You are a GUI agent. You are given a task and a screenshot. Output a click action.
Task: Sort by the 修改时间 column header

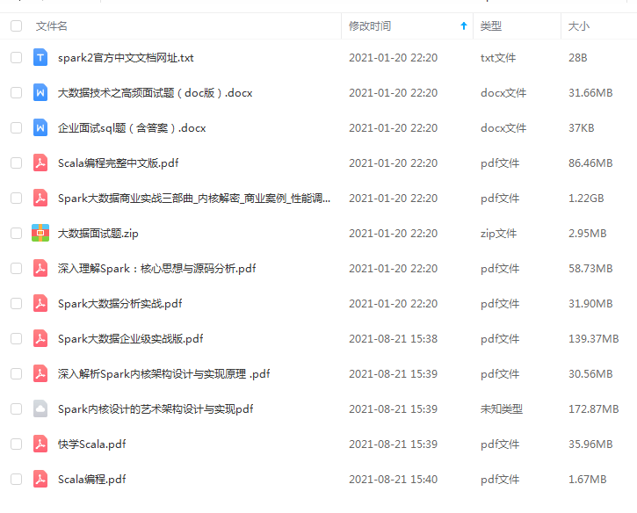[x=370, y=26]
